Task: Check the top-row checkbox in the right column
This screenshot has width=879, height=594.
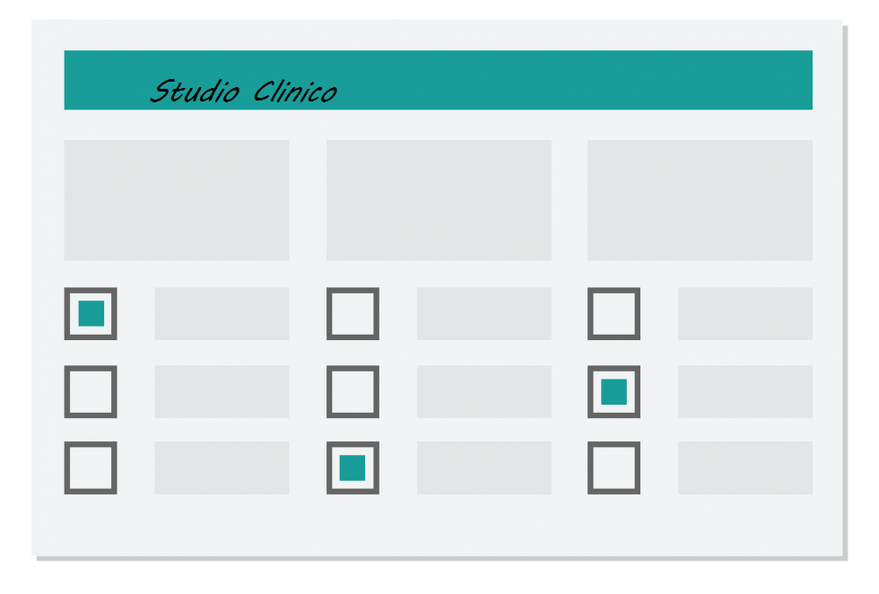Action: coord(614,313)
